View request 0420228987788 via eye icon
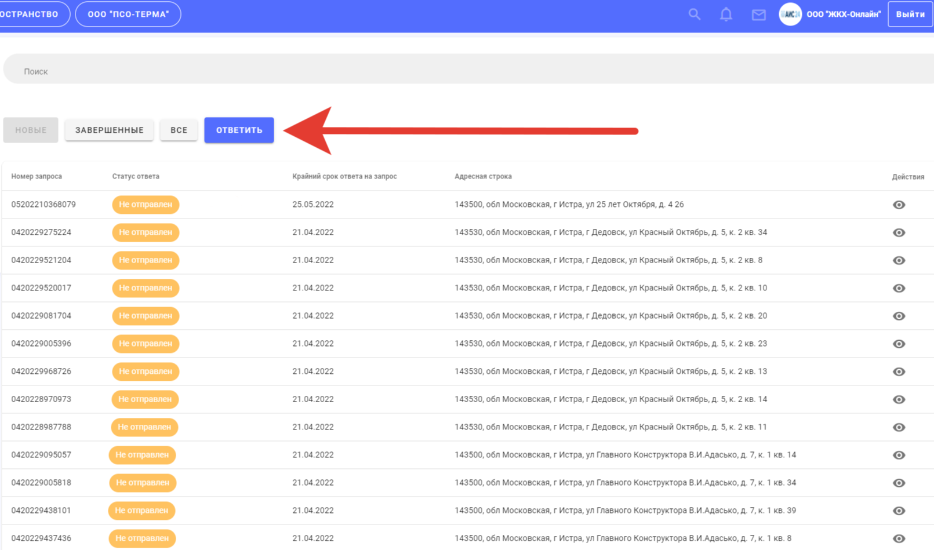The height and width of the screenshot is (550, 934). click(x=899, y=427)
